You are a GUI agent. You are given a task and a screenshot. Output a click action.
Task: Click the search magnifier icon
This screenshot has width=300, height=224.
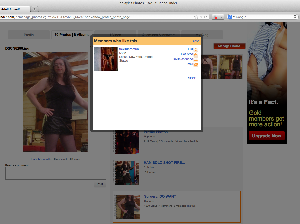[295, 17]
